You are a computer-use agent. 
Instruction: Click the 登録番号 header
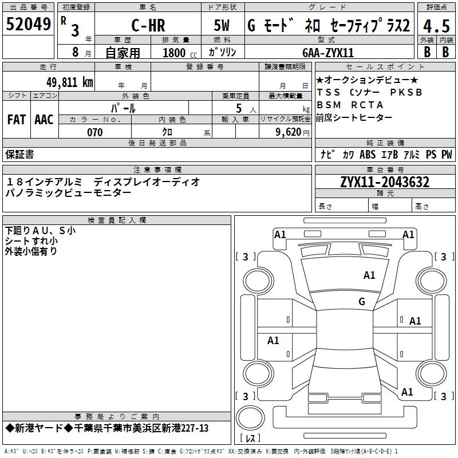tap(205, 67)
